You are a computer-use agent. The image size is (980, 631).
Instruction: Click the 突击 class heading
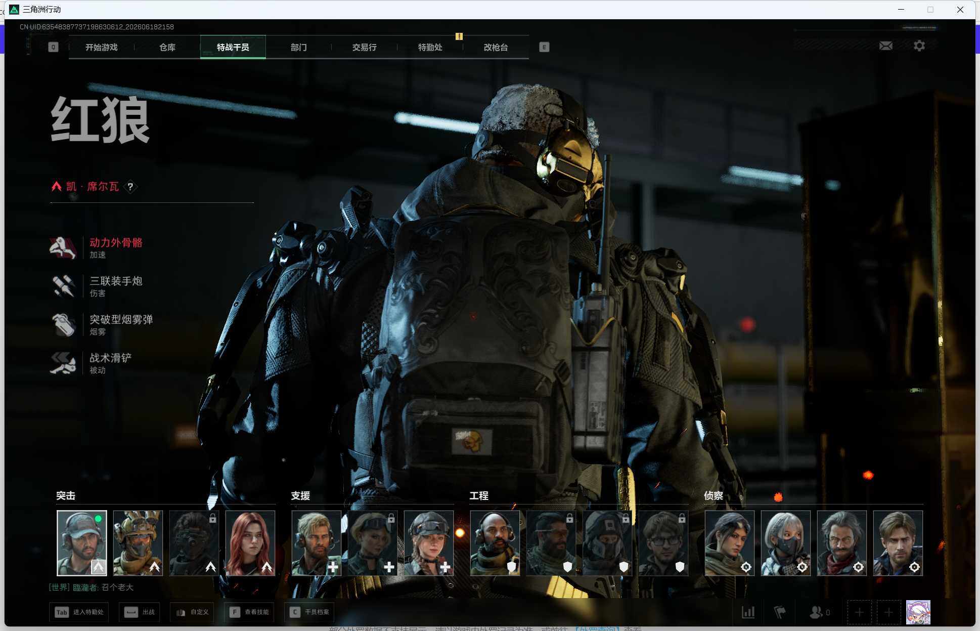(x=66, y=496)
